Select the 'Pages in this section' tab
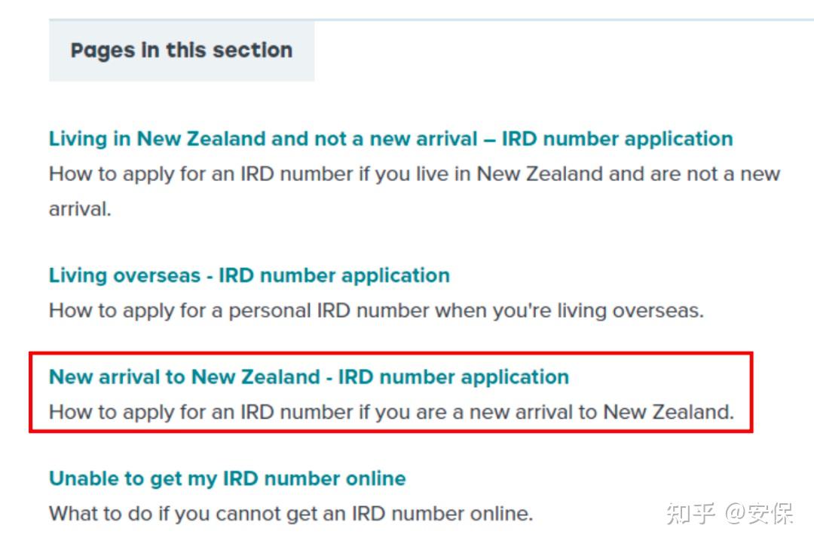This screenshot has height=547, width=814. (x=181, y=51)
